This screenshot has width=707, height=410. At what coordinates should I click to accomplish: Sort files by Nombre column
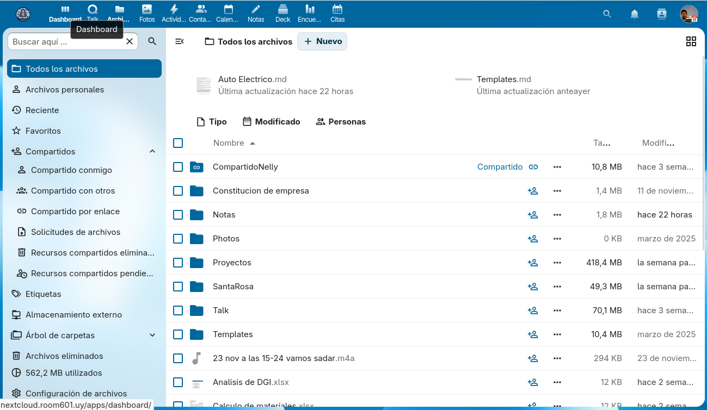point(234,143)
